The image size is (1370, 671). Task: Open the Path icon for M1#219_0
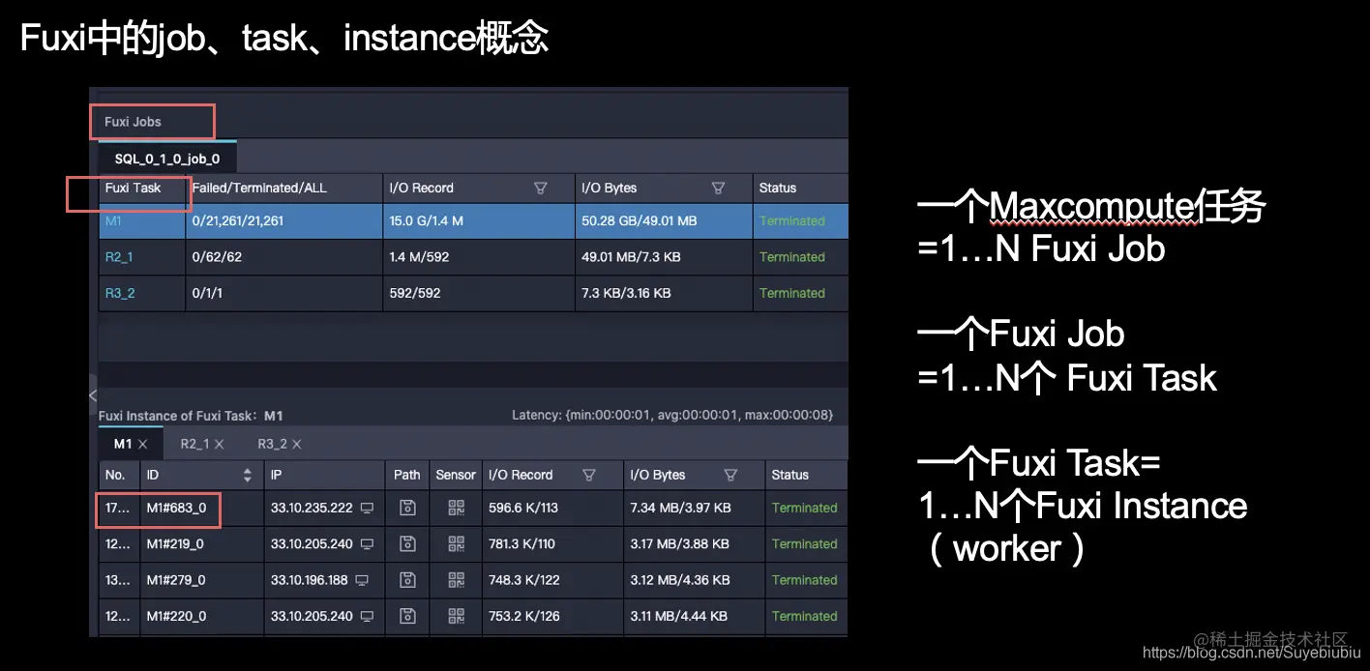click(x=407, y=543)
